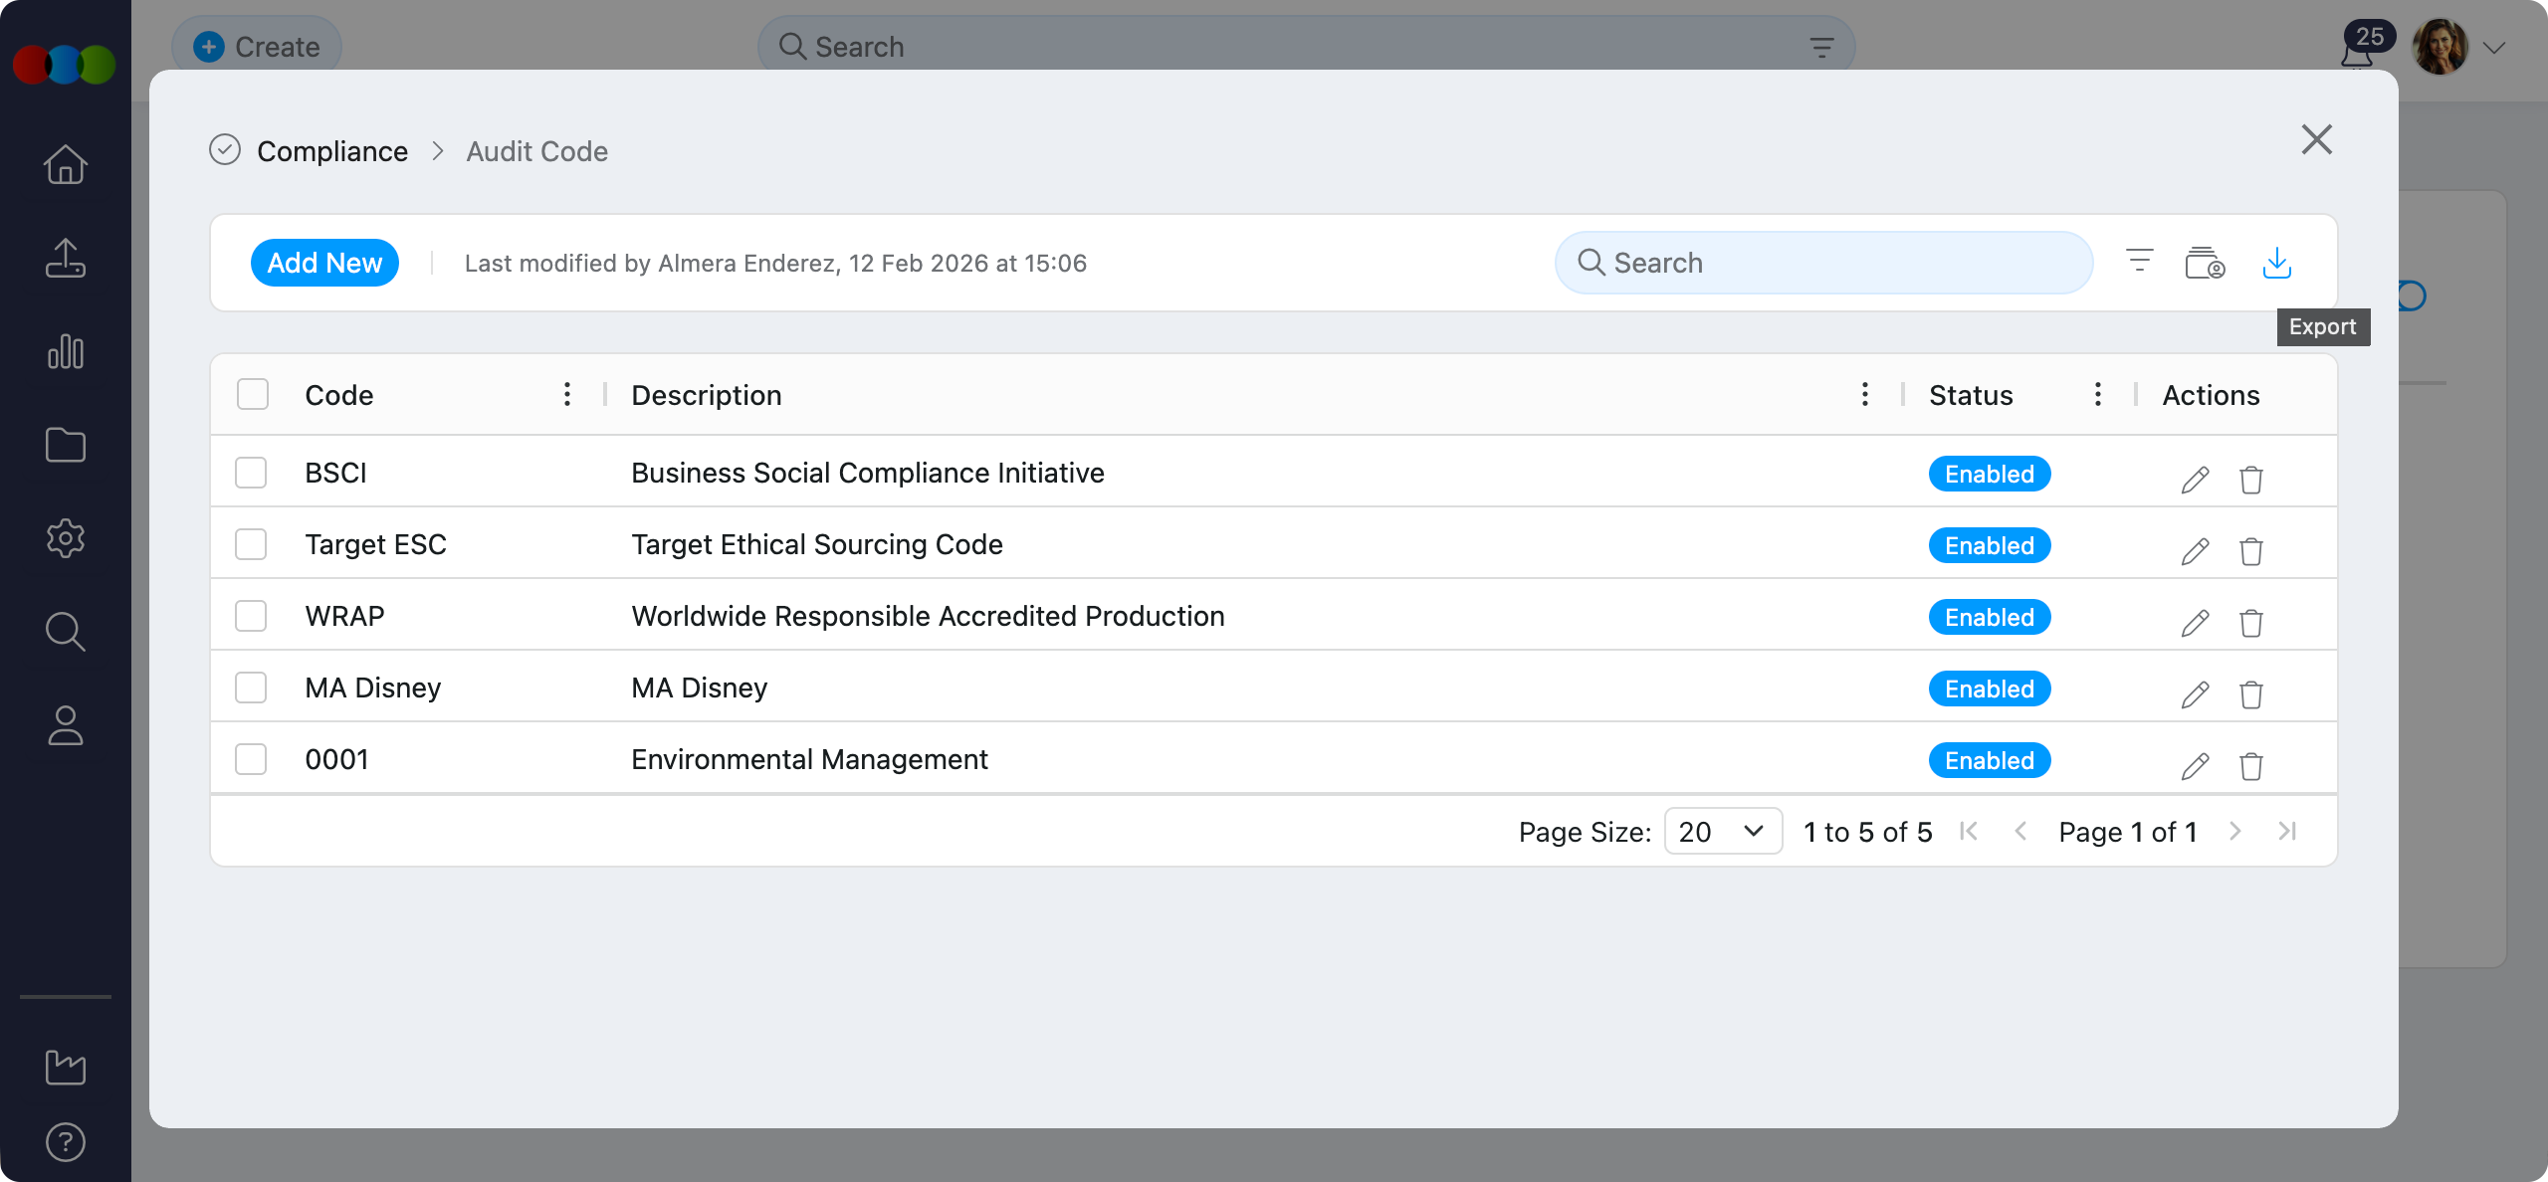Click the Export download icon
The image size is (2548, 1182).
click(x=2276, y=263)
